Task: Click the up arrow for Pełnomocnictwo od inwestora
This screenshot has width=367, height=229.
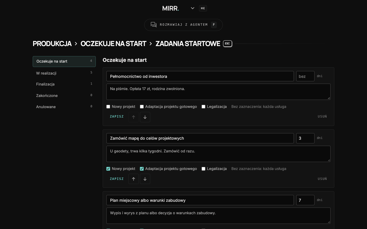Action: click(x=134, y=117)
